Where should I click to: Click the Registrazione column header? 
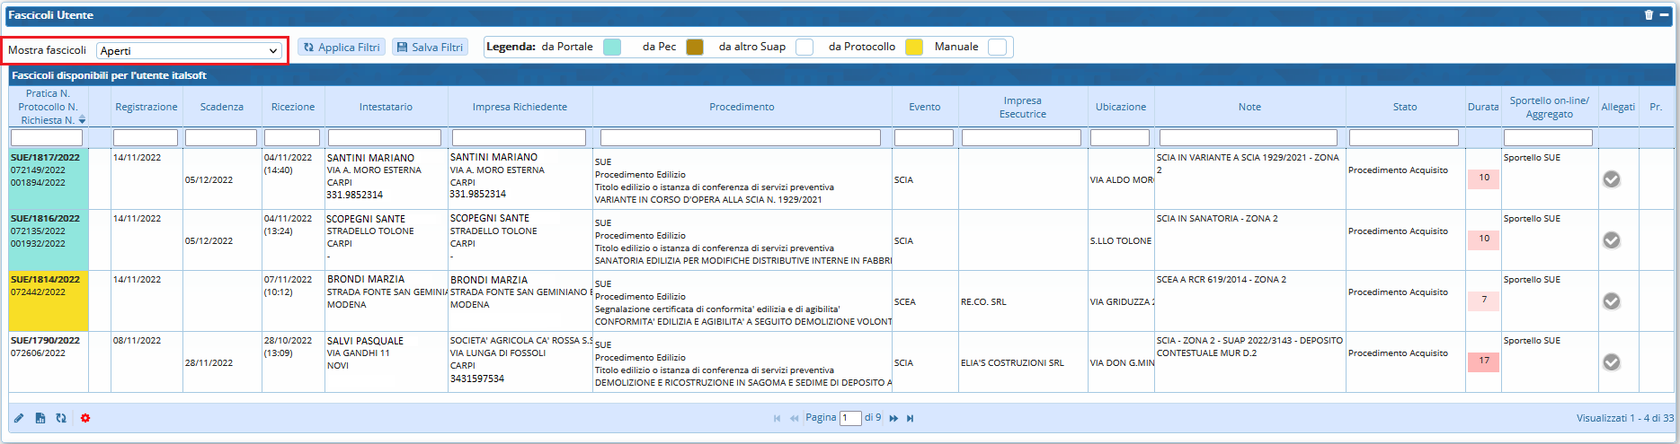point(146,107)
